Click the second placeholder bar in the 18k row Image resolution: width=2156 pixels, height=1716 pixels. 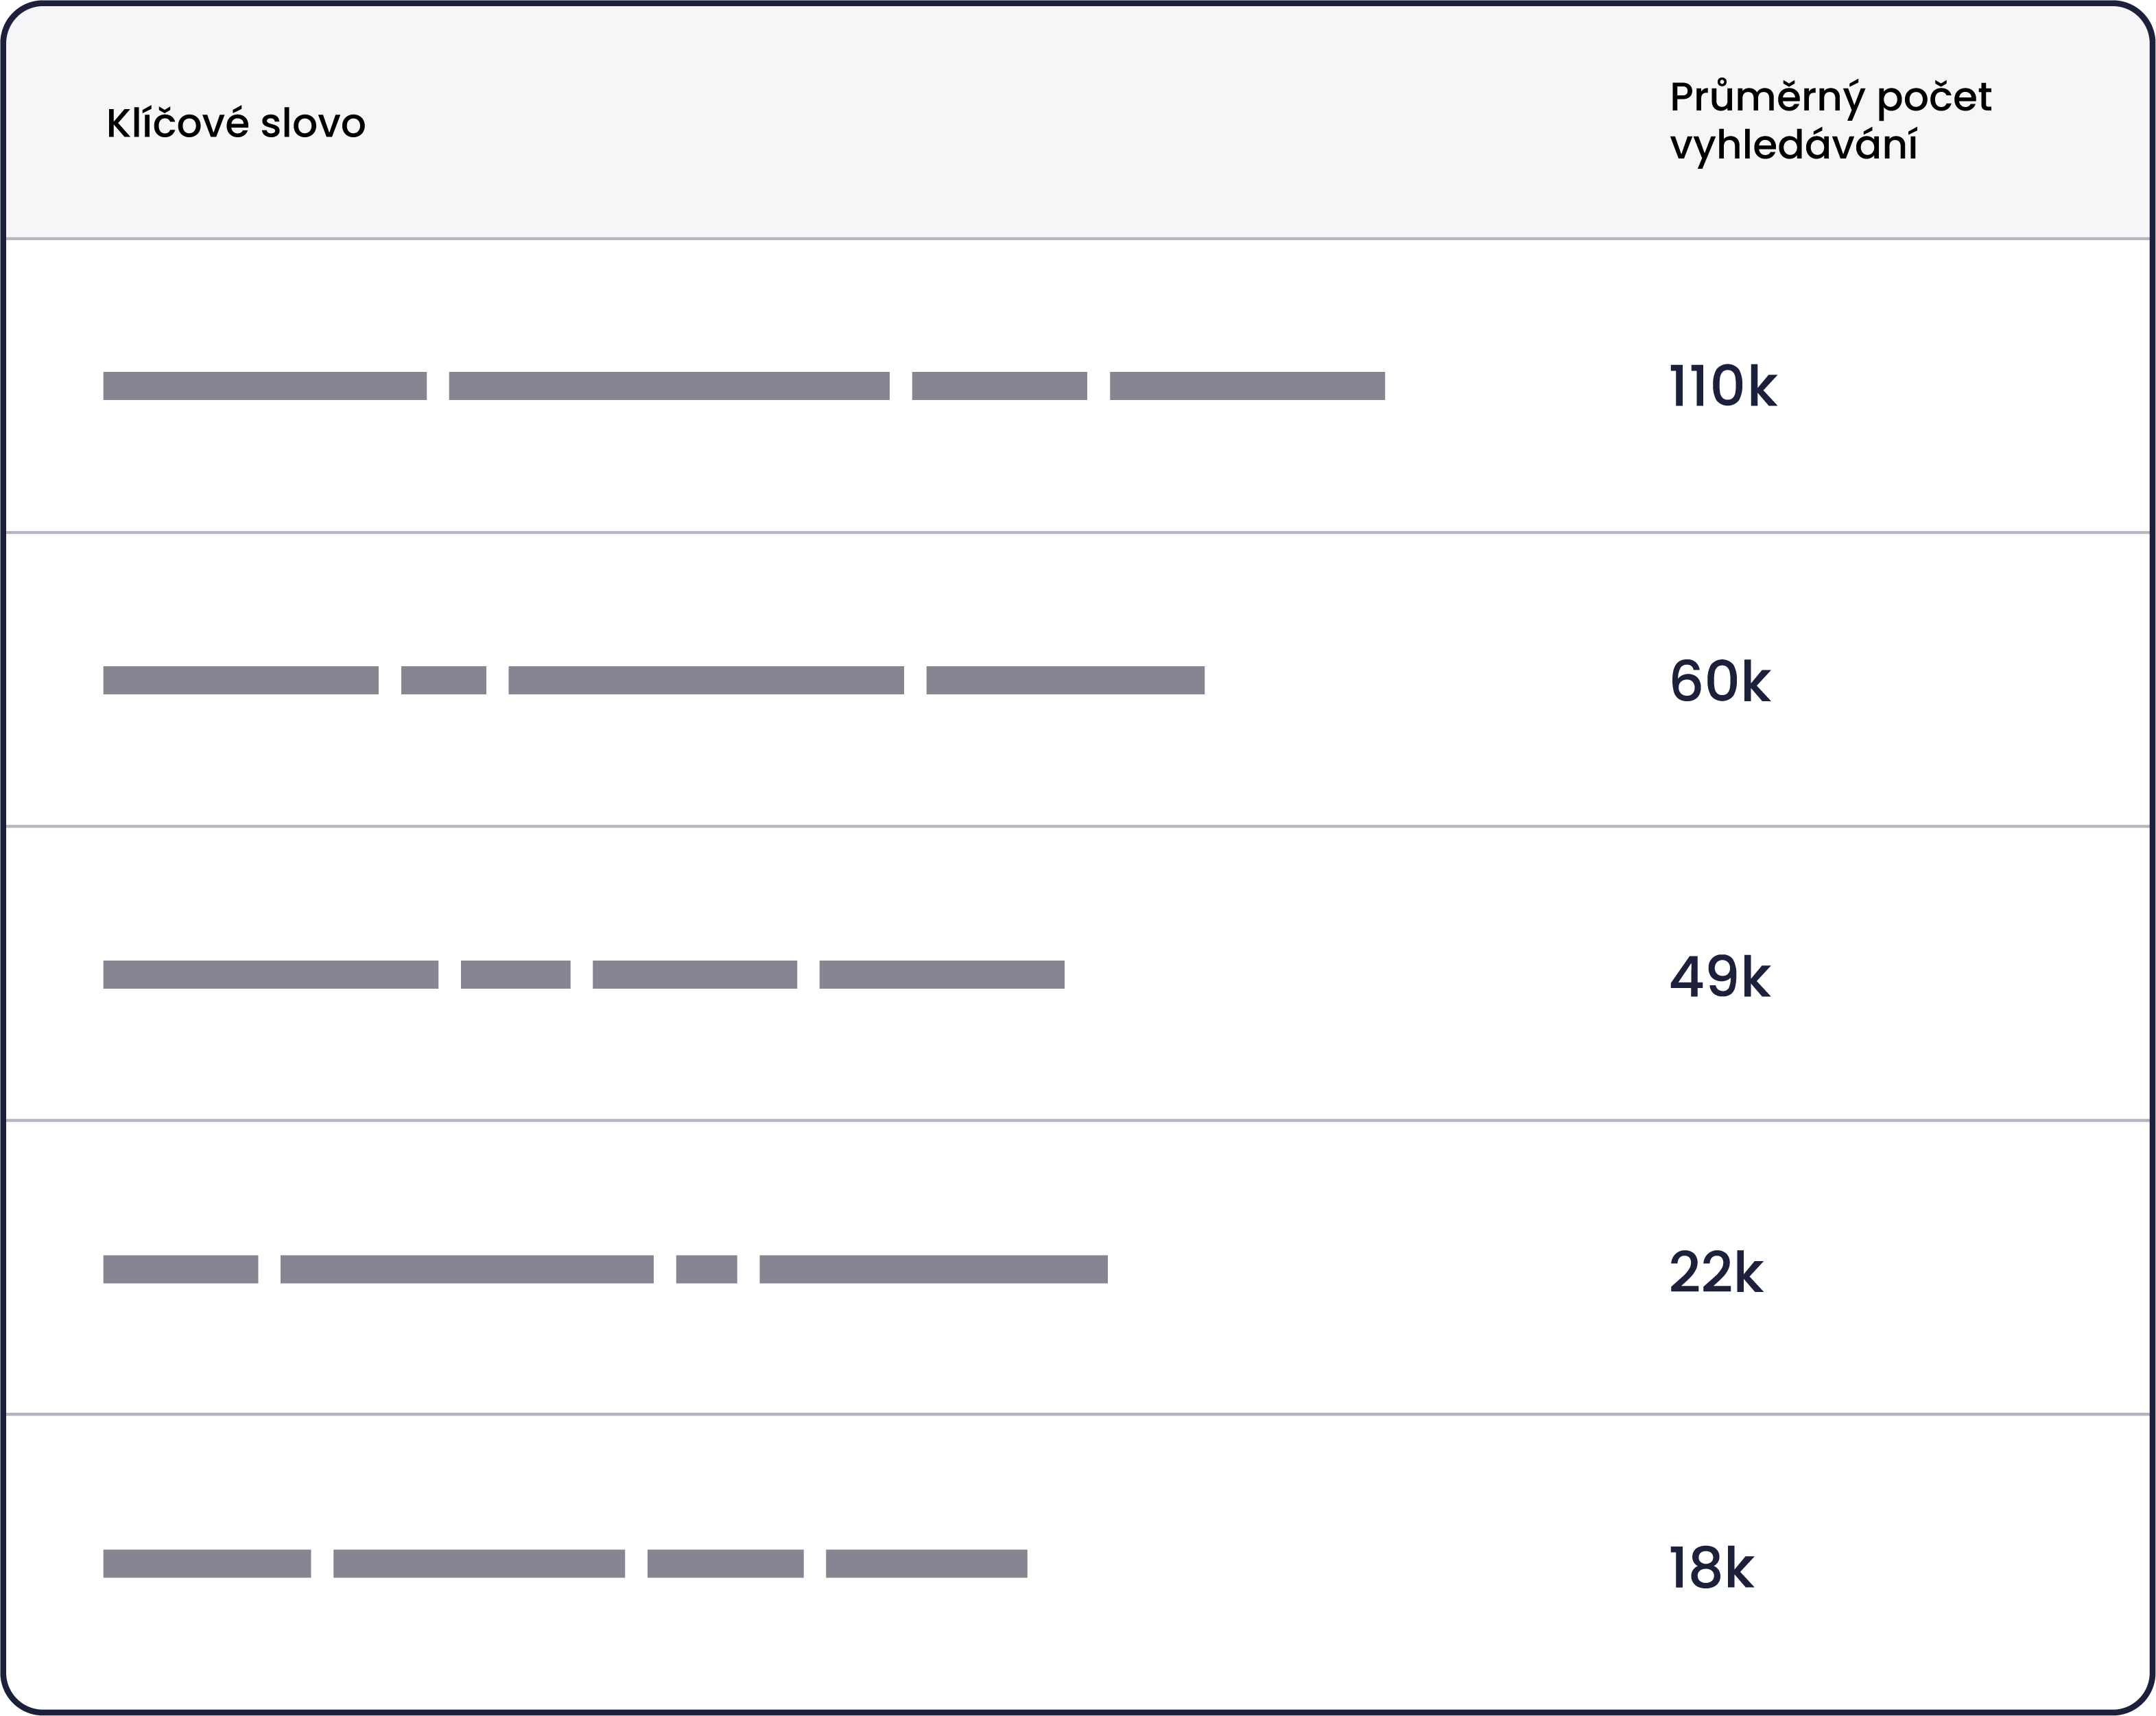[x=479, y=1564]
